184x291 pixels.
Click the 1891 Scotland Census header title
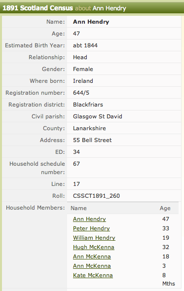click(x=37, y=8)
